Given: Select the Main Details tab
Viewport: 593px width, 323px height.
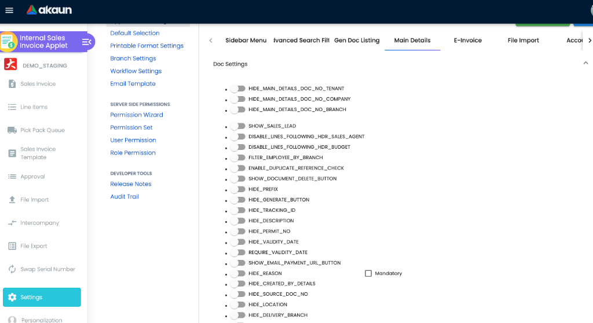Looking at the screenshot, I should (x=412, y=41).
